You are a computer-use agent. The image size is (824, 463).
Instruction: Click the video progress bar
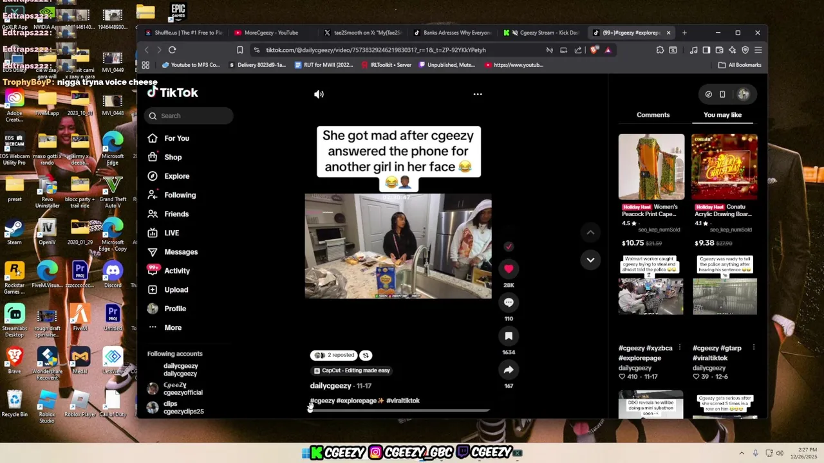coord(399,410)
